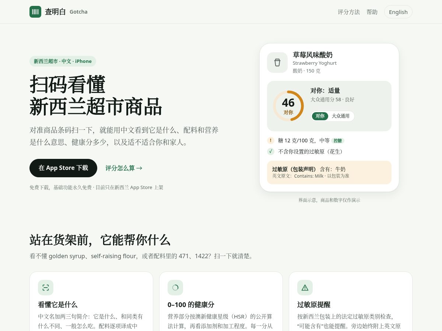The height and width of the screenshot is (331, 442).
Task: Click 对你：适量 verdict text
Action: coord(325,90)
